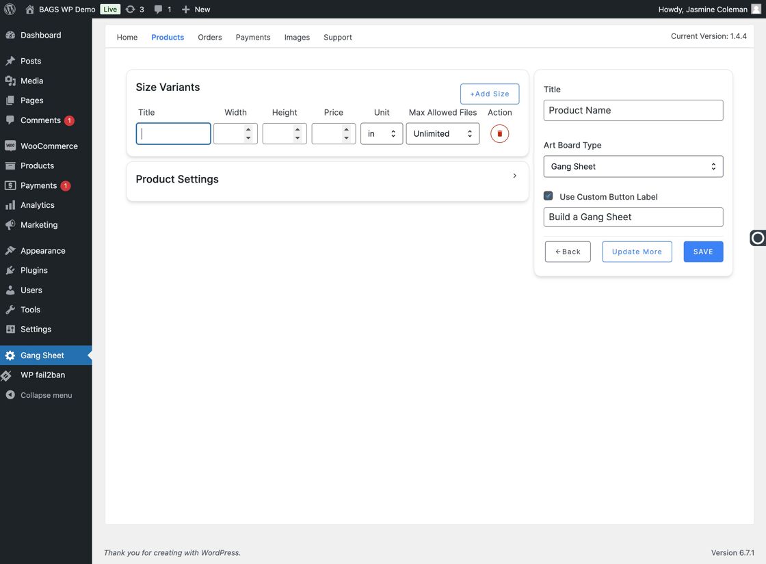The image size is (766, 564).
Task: Delete the size variant with the trash icon
Action: [499, 134]
